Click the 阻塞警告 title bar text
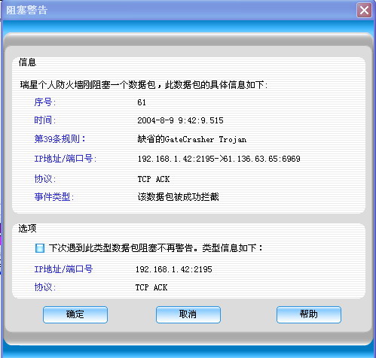 (26, 11)
